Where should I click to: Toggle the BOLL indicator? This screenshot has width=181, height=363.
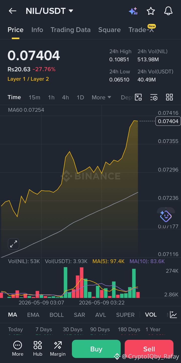click(x=57, y=315)
